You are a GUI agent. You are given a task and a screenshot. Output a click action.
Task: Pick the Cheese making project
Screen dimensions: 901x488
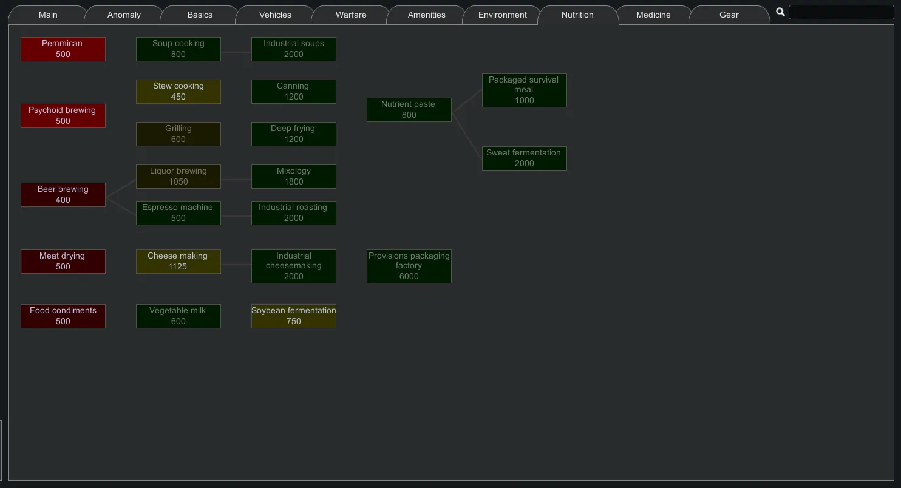(178, 261)
